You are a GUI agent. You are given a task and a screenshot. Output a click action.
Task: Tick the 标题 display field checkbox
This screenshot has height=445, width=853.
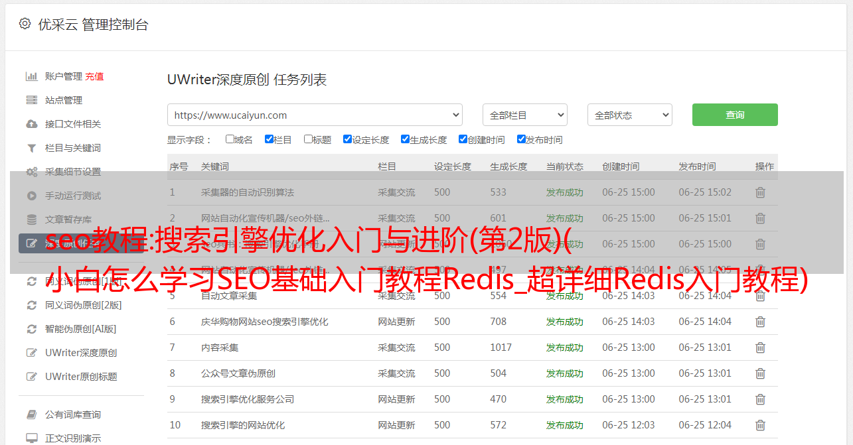[x=308, y=139]
